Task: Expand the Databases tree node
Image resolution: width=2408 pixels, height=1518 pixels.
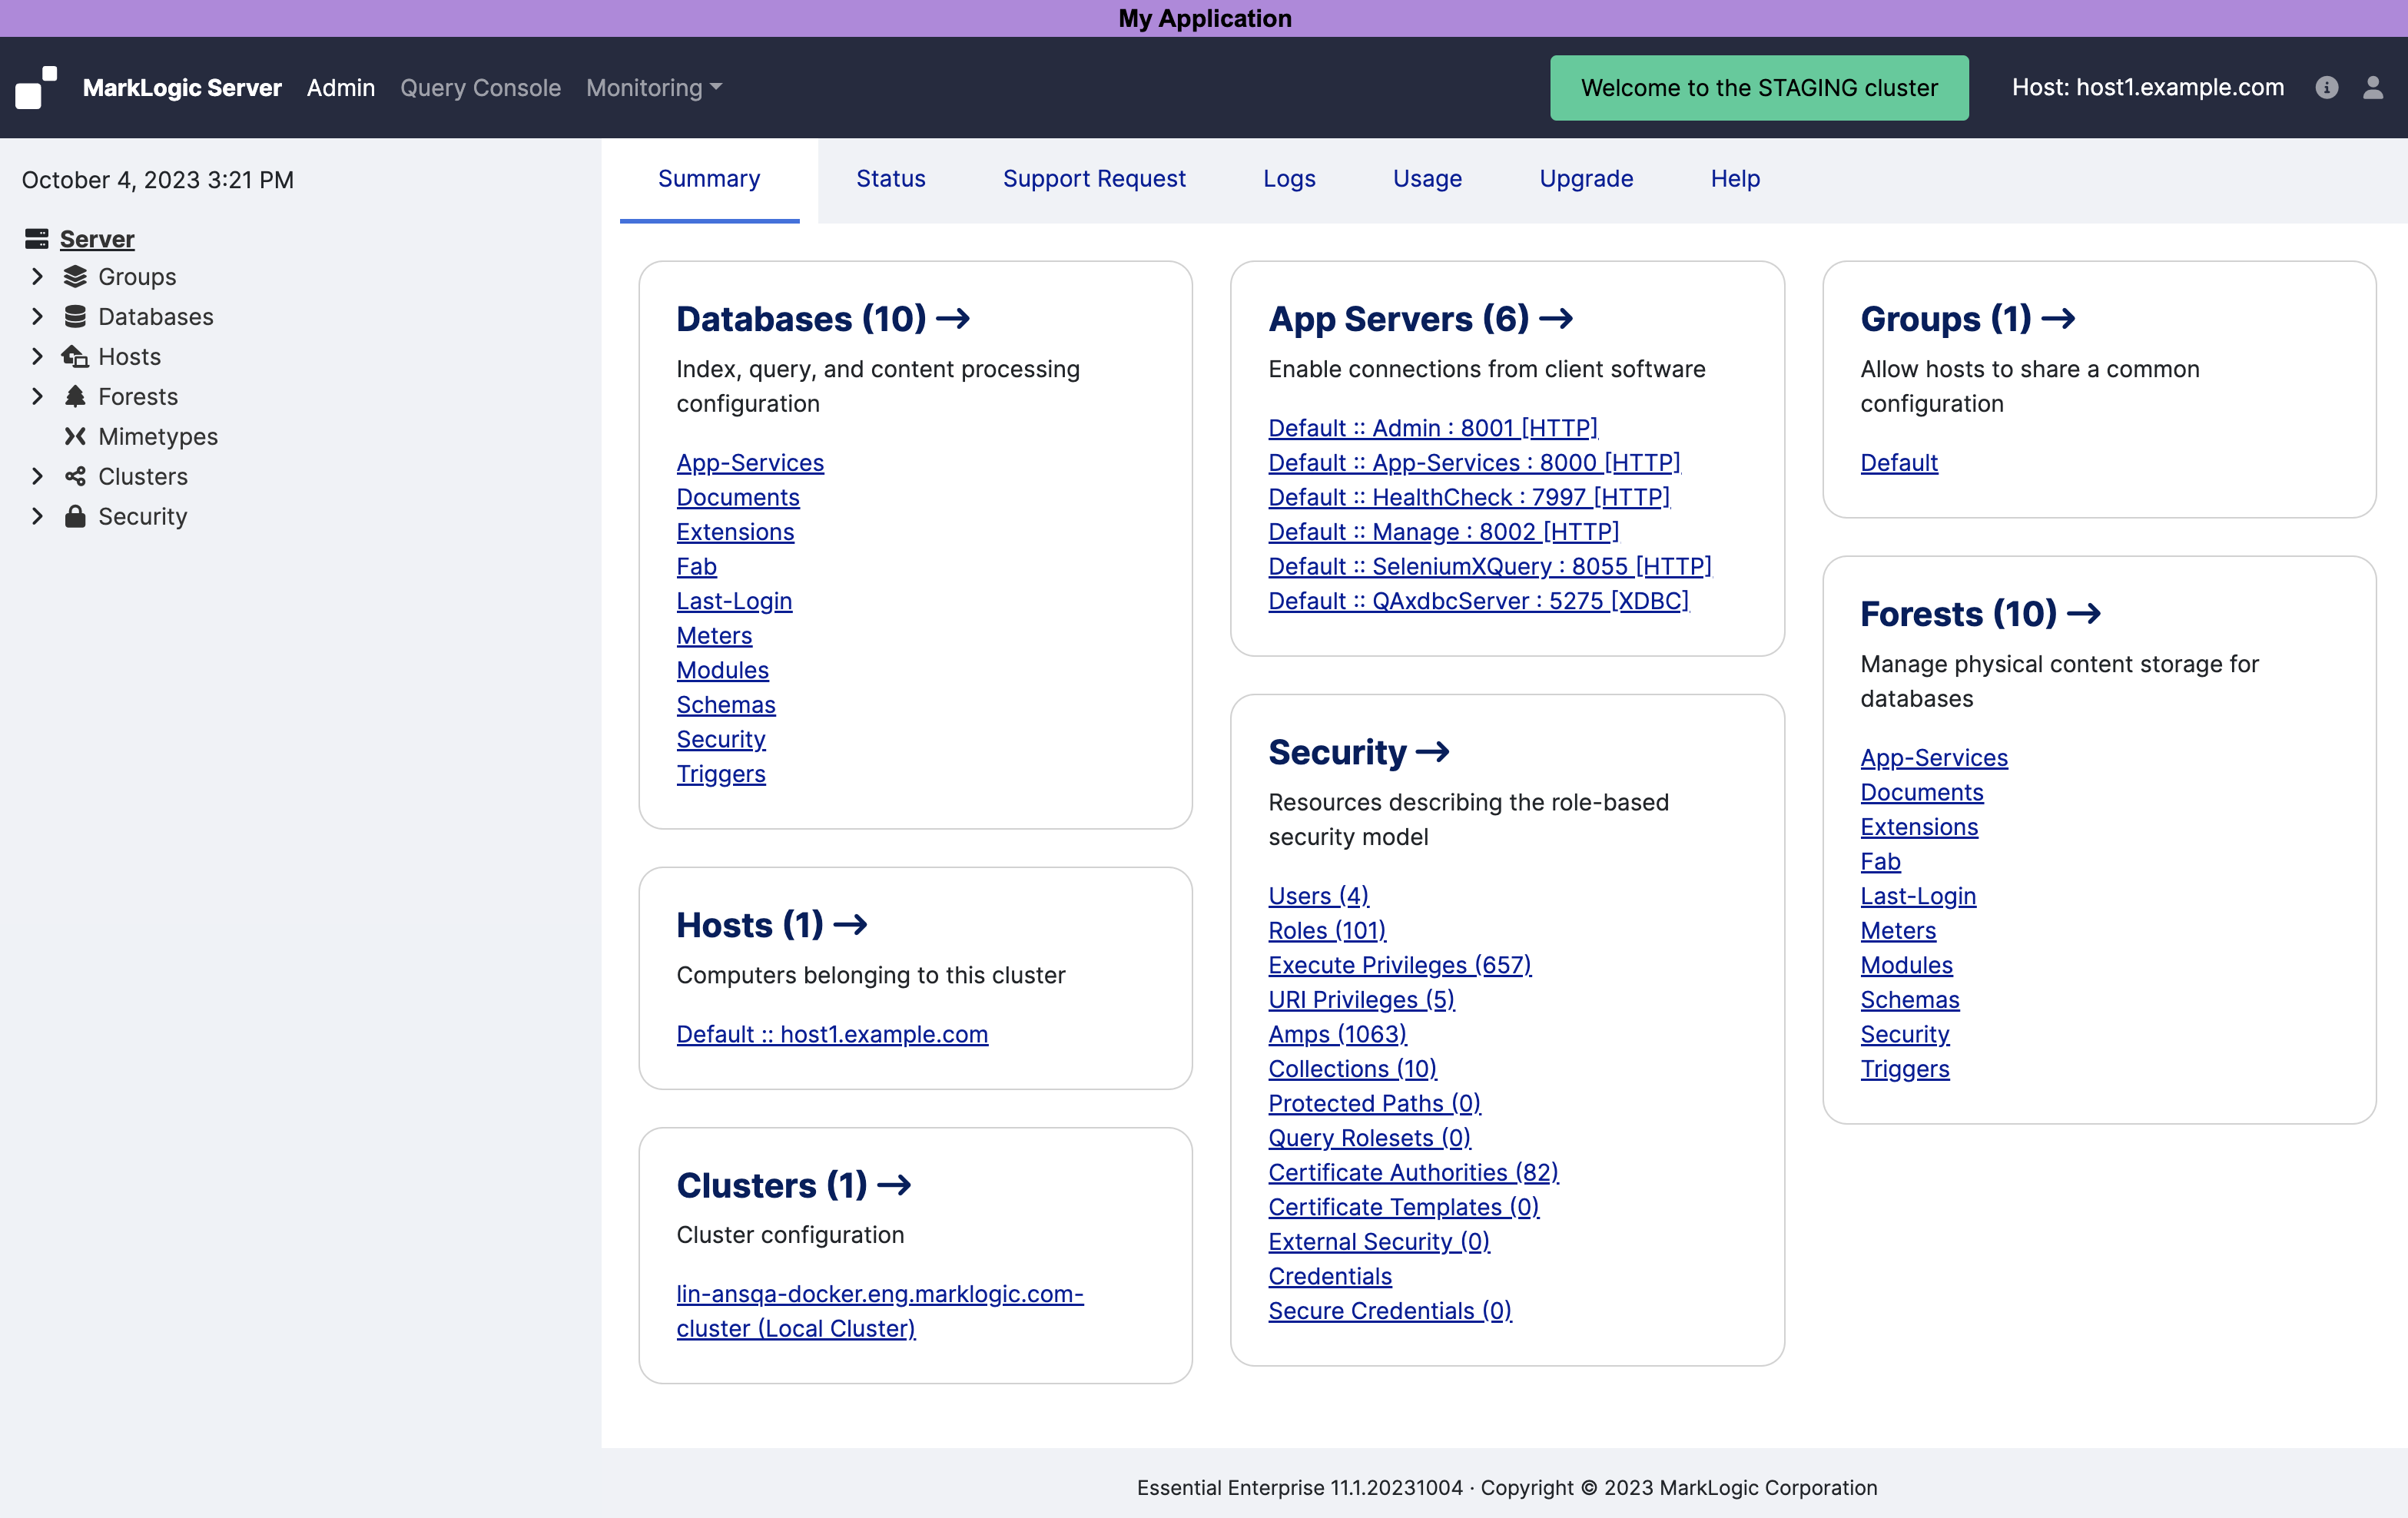Action: 37,317
